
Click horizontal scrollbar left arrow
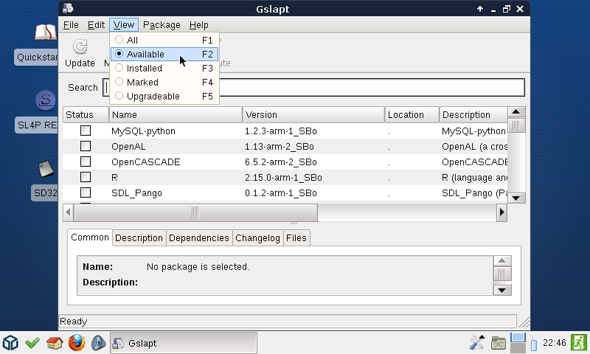tap(68, 212)
